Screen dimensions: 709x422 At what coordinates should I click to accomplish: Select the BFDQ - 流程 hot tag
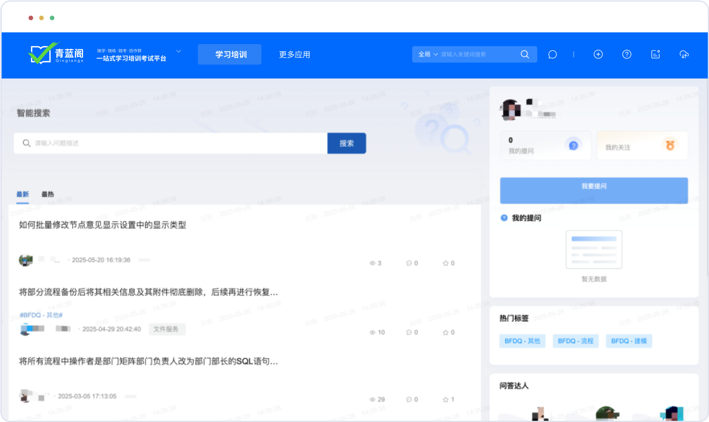(575, 341)
